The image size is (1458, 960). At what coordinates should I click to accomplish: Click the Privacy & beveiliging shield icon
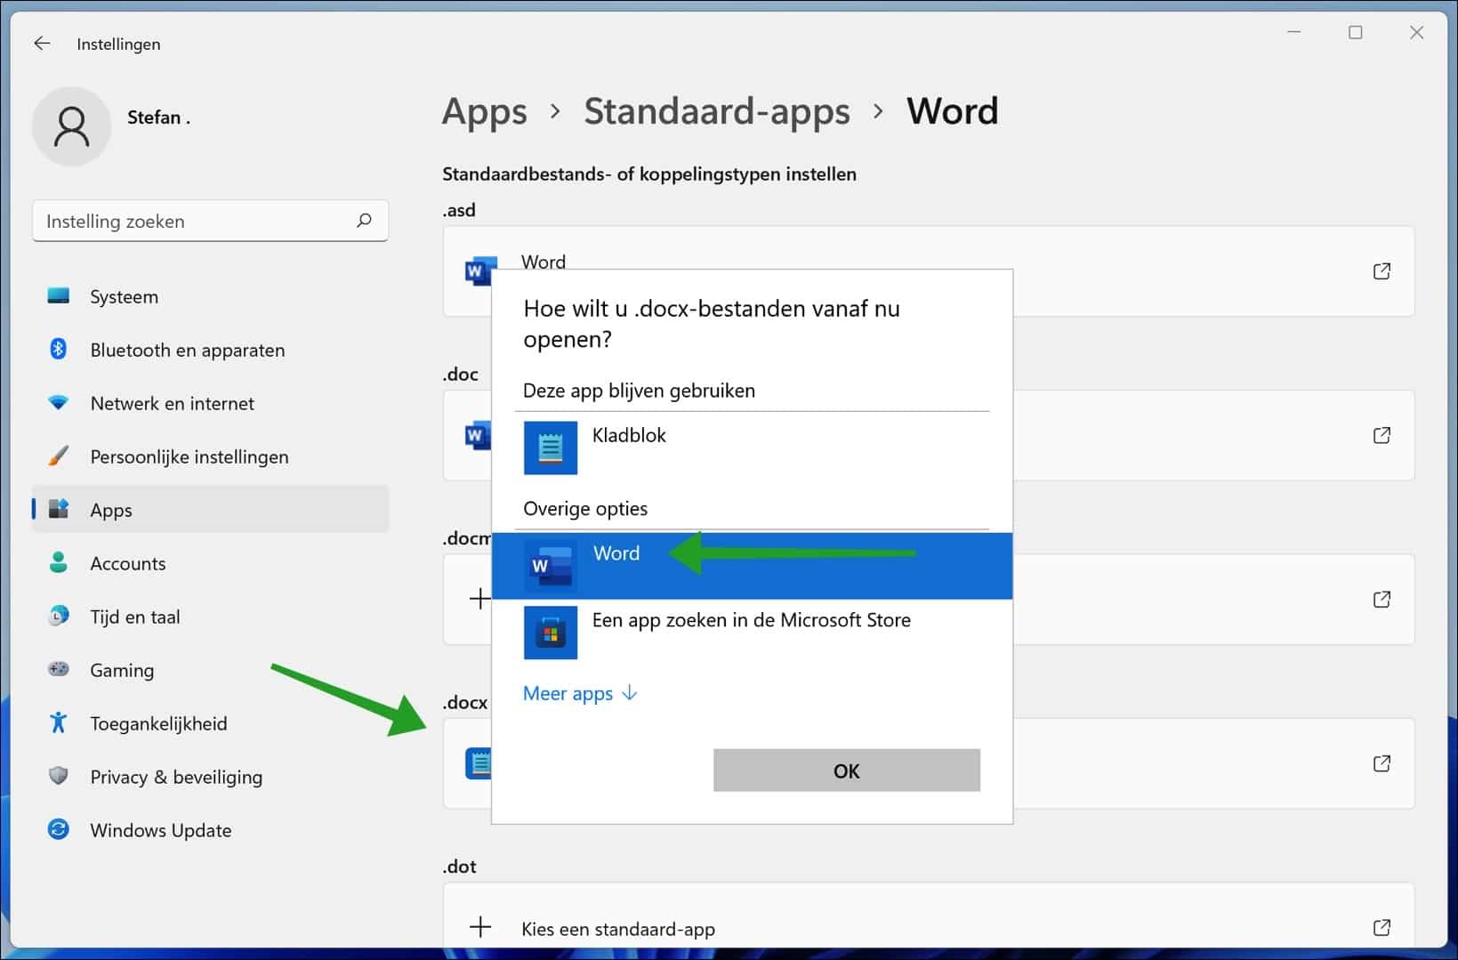click(x=58, y=776)
